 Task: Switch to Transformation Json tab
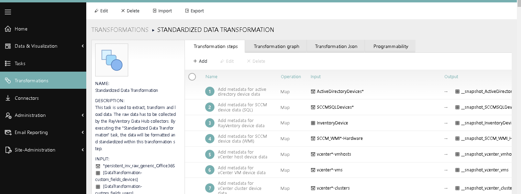tap(336, 46)
